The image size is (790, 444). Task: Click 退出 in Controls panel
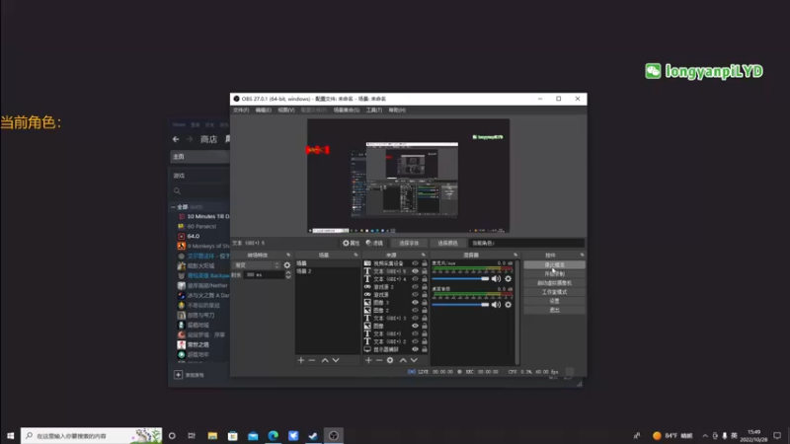[554, 310]
